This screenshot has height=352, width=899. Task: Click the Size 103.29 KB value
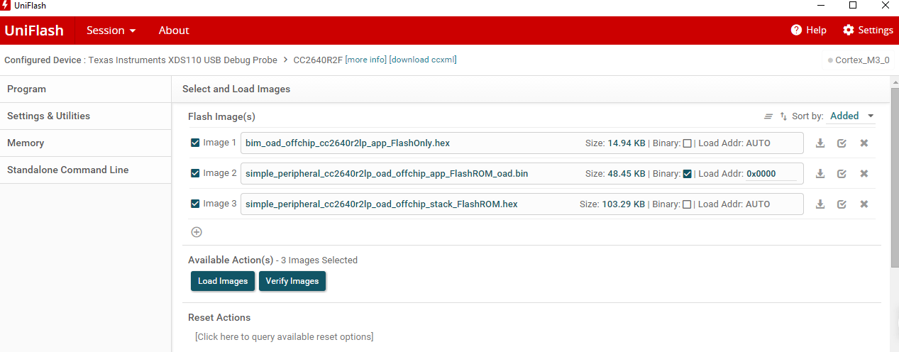point(624,204)
